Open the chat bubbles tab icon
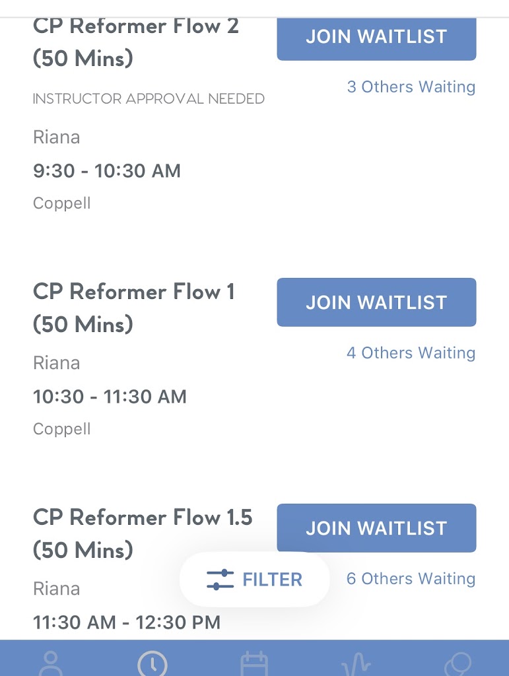 (x=458, y=663)
